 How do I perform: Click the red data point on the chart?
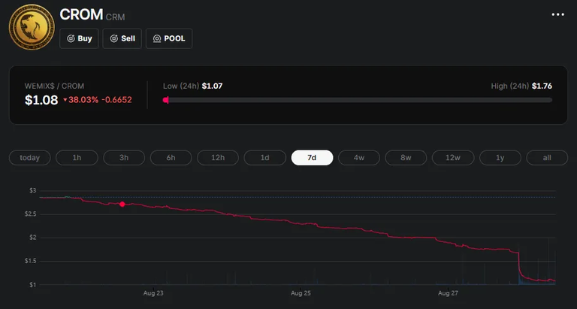(x=122, y=204)
